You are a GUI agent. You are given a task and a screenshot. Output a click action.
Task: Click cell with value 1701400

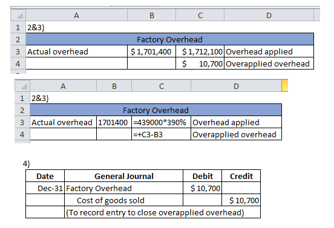point(114,122)
